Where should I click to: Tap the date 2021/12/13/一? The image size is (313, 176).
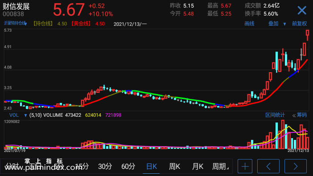130,24
